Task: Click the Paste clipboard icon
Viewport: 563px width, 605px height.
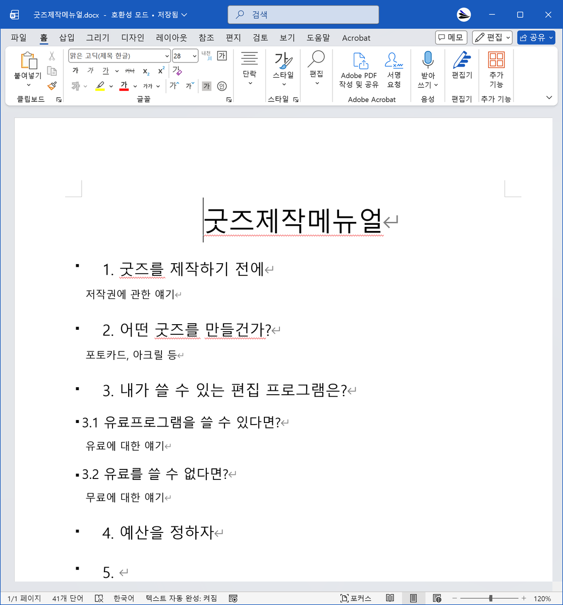Action: (29, 60)
